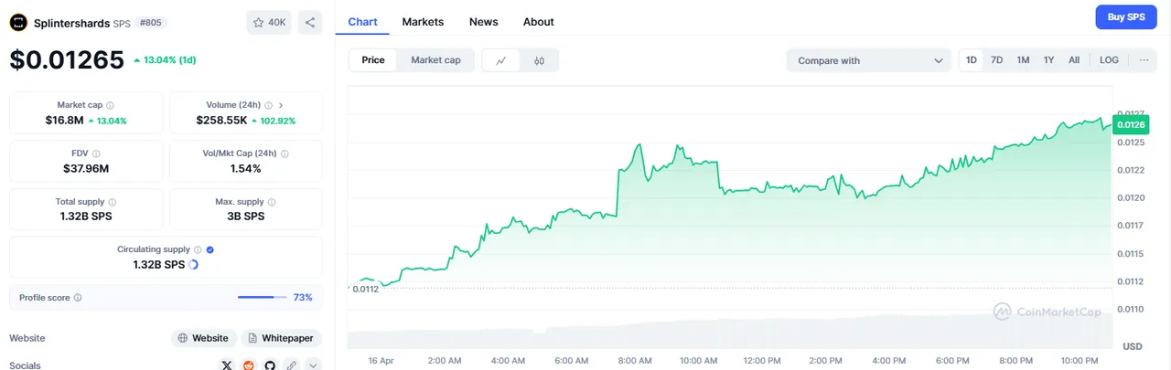The image size is (1171, 370).
Task: Click the 3B SPS max supply value
Action: (x=245, y=217)
